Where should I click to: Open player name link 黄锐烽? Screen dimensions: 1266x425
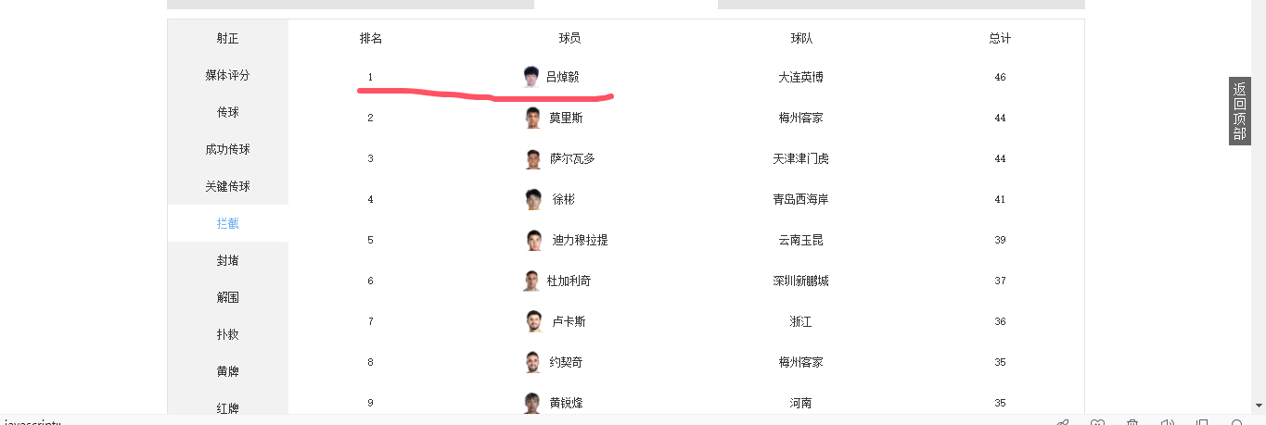(x=566, y=403)
